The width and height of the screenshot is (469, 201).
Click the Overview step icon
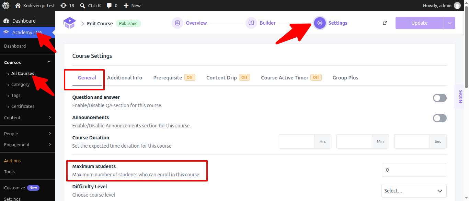pos(177,23)
